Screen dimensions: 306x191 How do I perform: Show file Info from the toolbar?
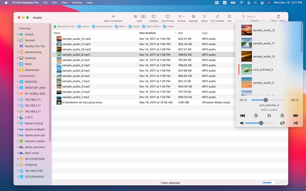point(229,17)
